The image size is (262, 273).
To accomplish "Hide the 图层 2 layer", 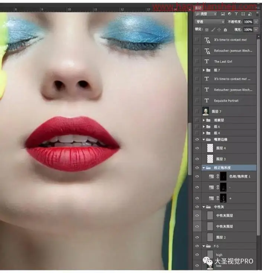I will click(x=197, y=237).
